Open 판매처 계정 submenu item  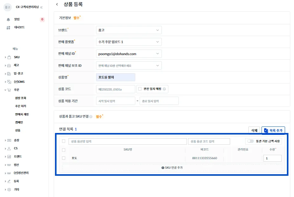pyautogui.click(x=22, y=115)
